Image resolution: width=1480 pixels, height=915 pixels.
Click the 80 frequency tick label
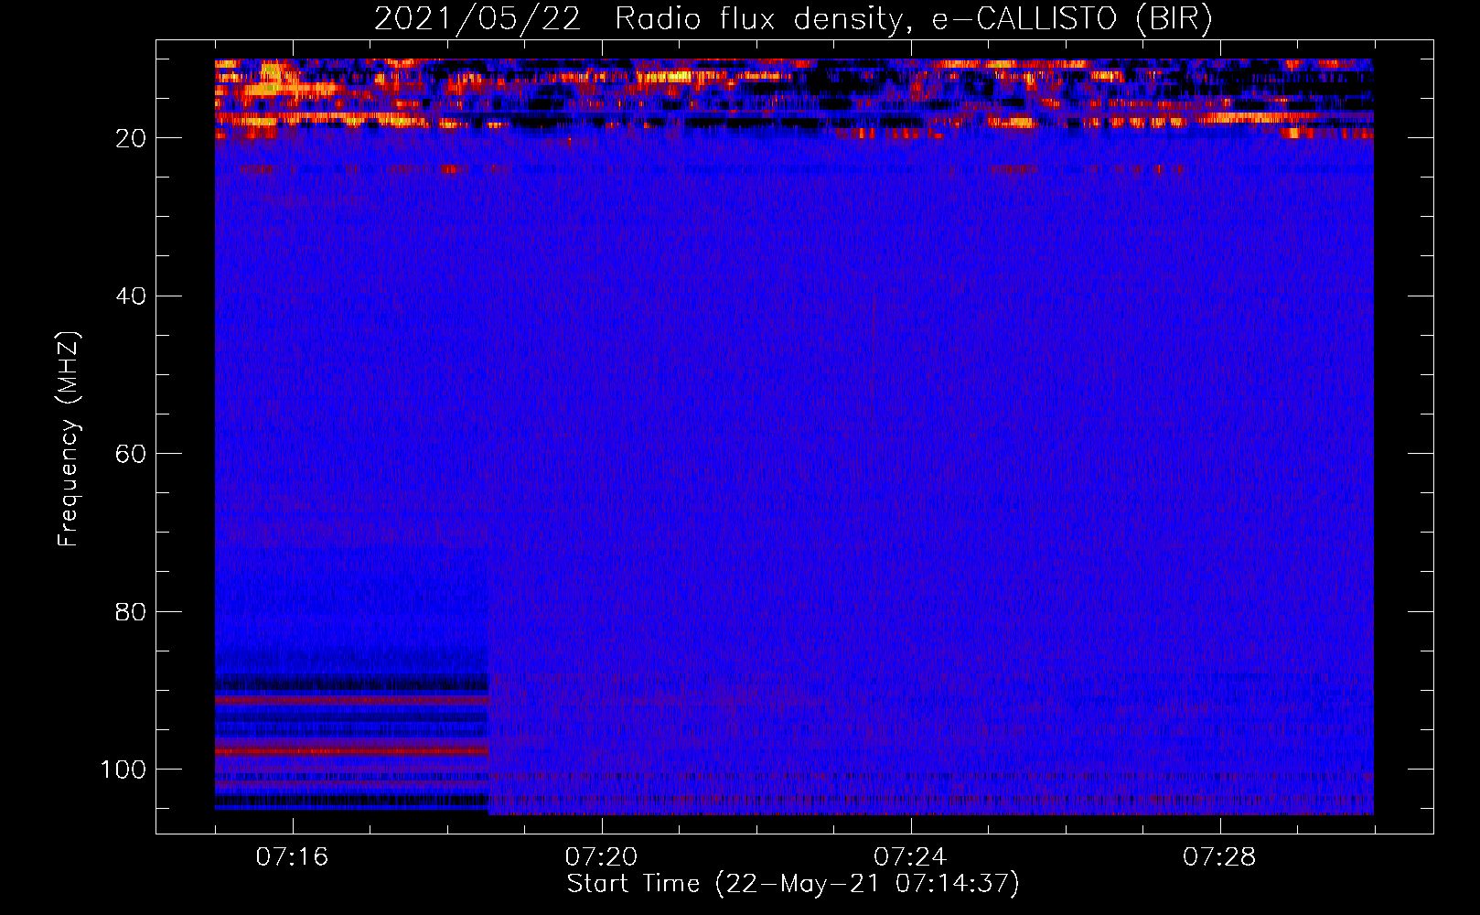coord(131,611)
